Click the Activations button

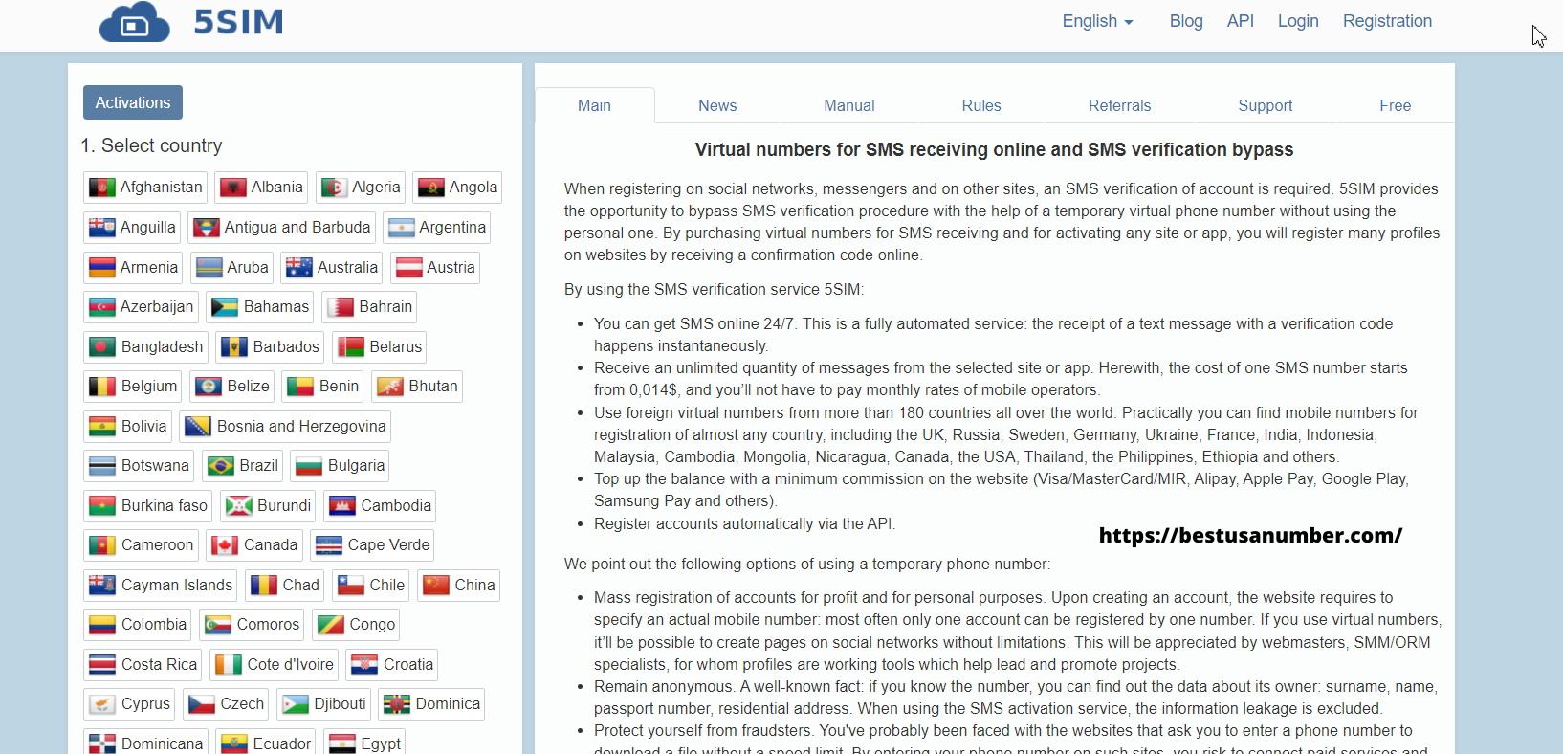click(x=133, y=102)
